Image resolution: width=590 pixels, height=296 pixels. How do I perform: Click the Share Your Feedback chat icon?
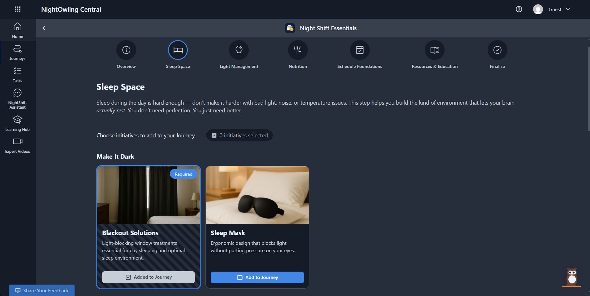[18, 290]
